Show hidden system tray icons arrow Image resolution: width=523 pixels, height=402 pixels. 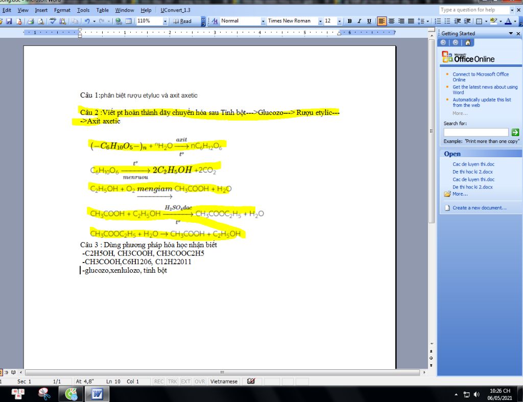[456, 394]
